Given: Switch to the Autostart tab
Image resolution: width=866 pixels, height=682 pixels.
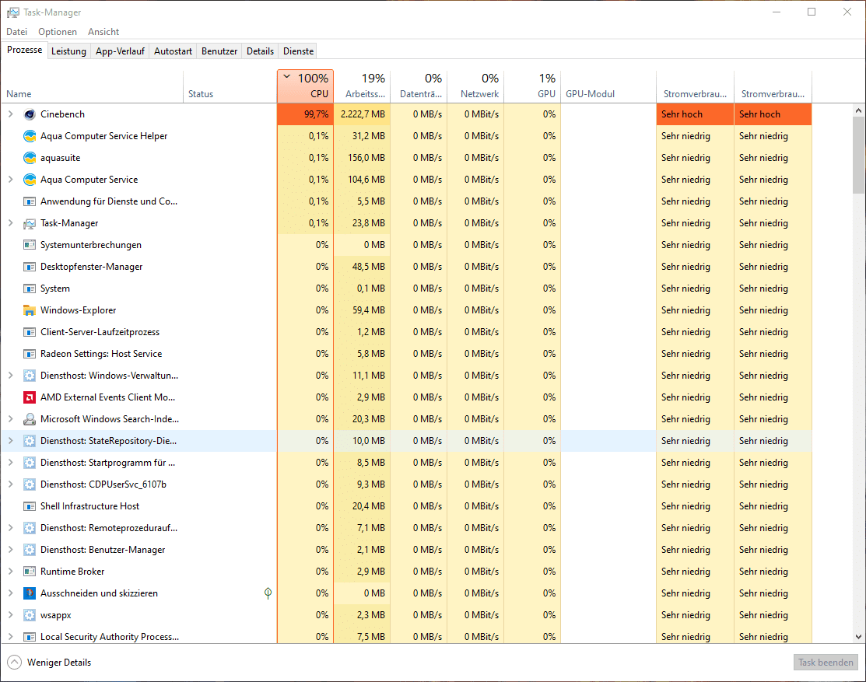Looking at the screenshot, I should point(173,51).
